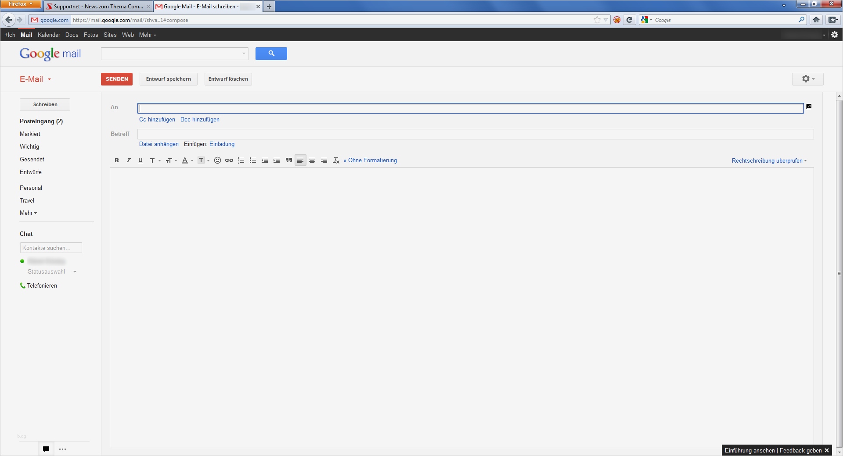
Task: Decrease the text indent
Action: (x=265, y=160)
